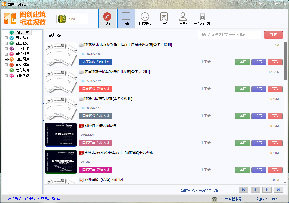Go to the next page of records
The width and height of the screenshot is (289, 203).
267,190
